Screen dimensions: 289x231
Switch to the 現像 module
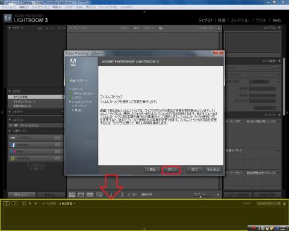coord(222,20)
